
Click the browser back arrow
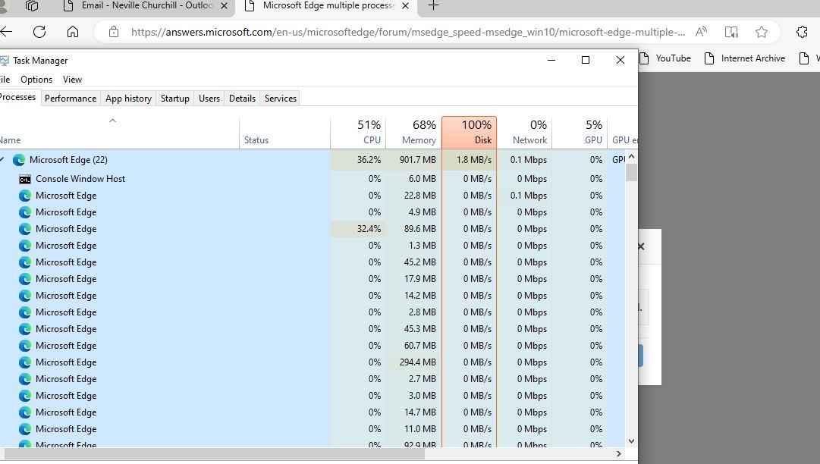pyautogui.click(x=6, y=32)
